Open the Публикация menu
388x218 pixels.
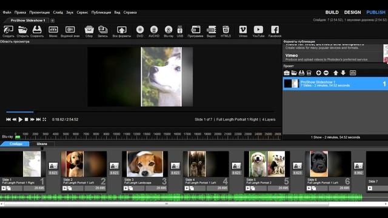click(x=101, y=12)
